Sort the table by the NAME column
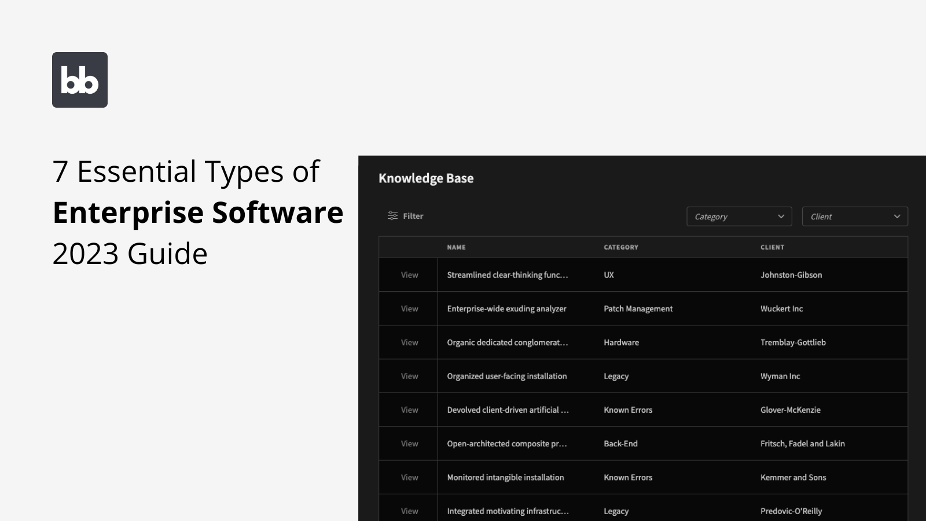Screen dimensions: 926x521 pyautogui.click(x=456, y=247)
